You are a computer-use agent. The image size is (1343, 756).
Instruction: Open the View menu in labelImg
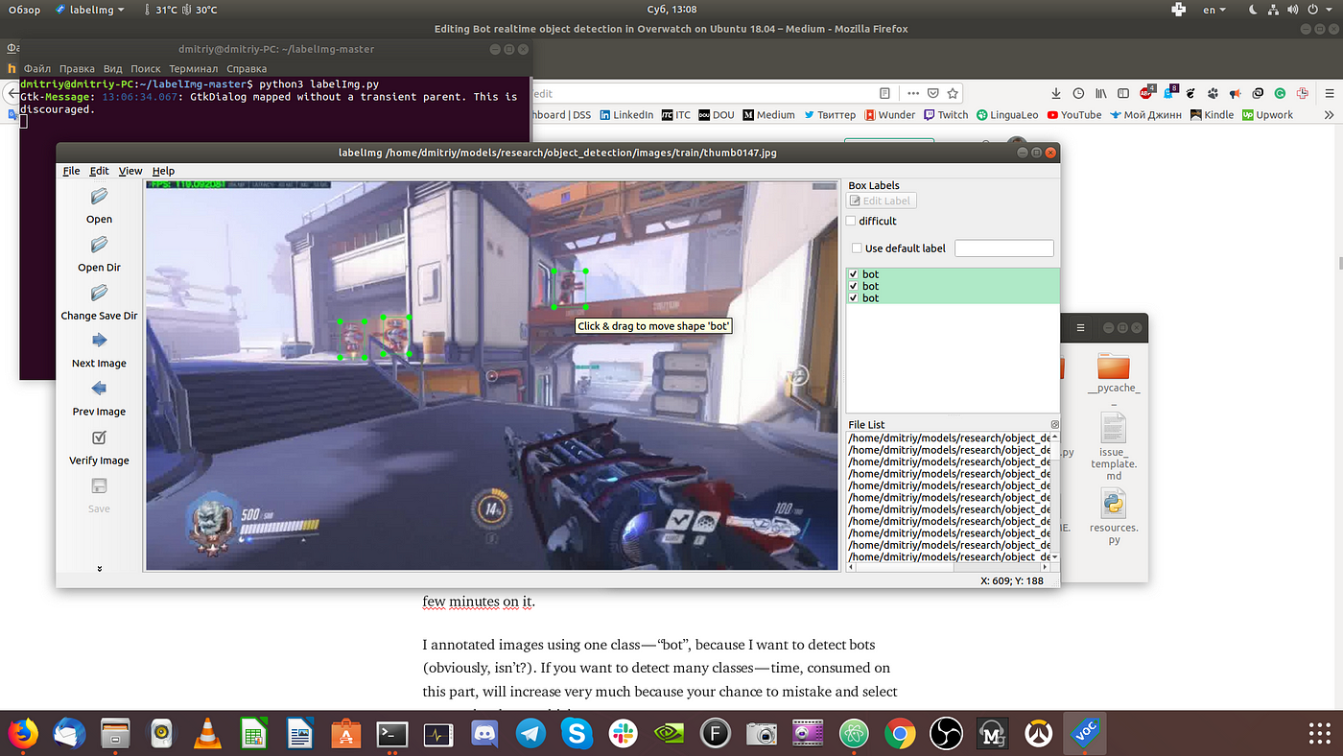point(130,171)
